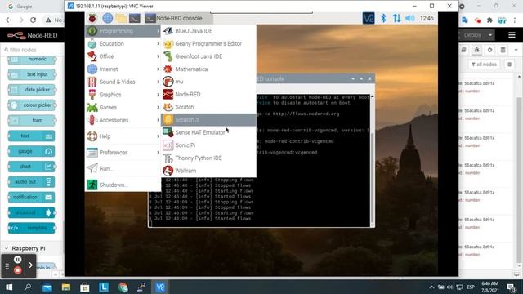The height and width of the screenshot is (294, 523).
Task: Open the Mail app from taskbar
Action: 47,287
